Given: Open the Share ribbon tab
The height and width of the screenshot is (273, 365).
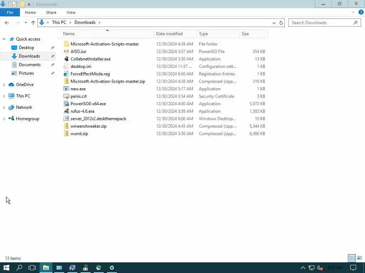Looking at the screenshot, I should [x=51, y=12].
